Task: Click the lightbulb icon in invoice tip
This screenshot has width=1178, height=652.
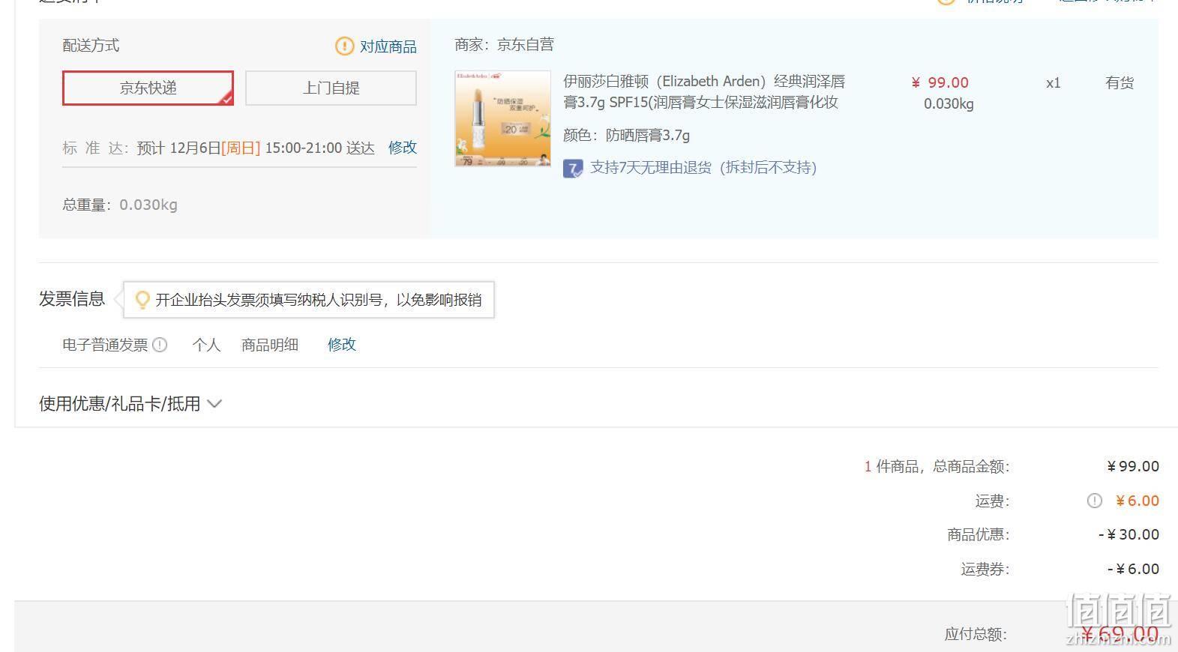Action: pyautogui.click(x=142, y=300)
